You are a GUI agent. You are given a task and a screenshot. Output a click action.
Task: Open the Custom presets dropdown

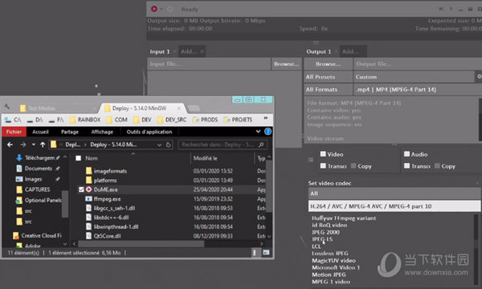click(x=414, y=77)
